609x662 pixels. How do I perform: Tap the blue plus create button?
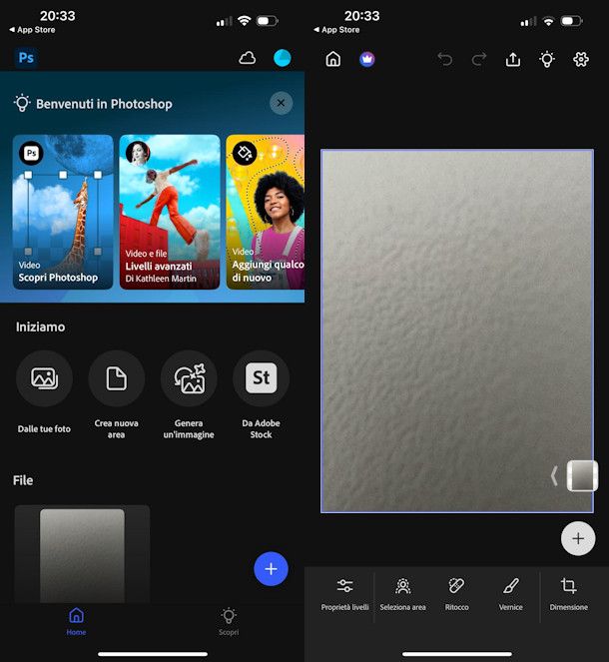tap(271, 569)
